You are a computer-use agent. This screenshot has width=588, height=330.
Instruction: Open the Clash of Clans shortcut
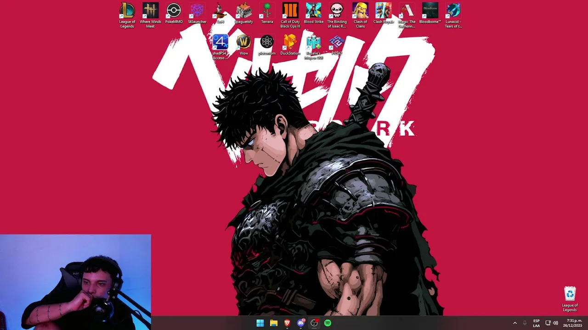tap(360, 15)
